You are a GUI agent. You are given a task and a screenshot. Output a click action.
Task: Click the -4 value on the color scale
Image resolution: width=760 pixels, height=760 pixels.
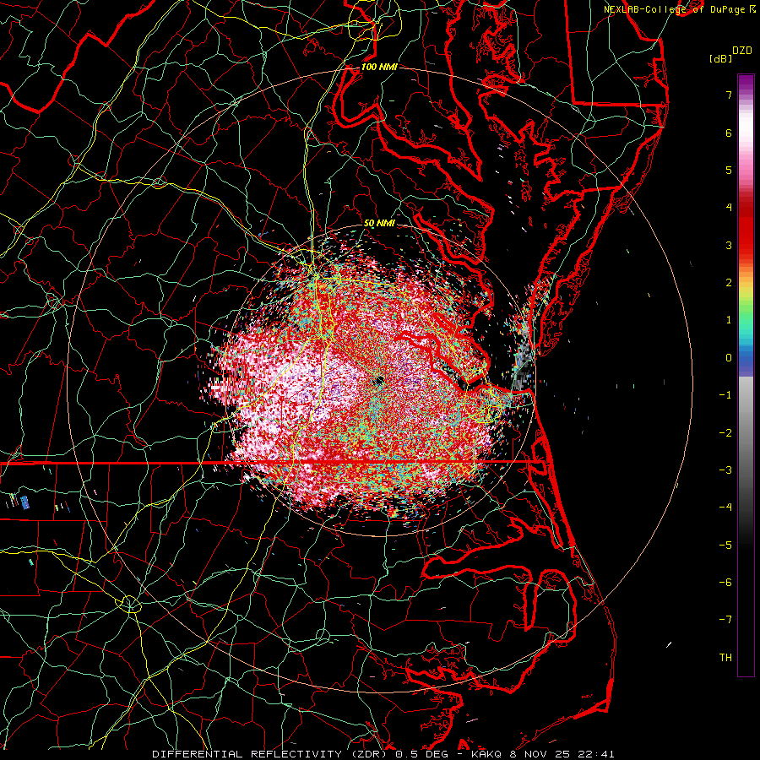coord(725,508)
